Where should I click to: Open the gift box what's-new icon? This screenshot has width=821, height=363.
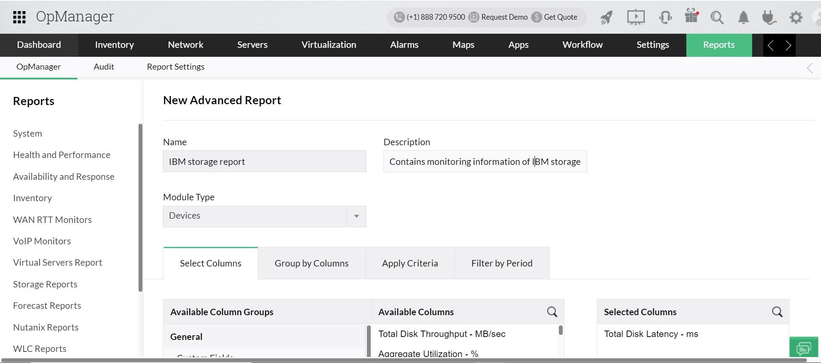[691, 16]
